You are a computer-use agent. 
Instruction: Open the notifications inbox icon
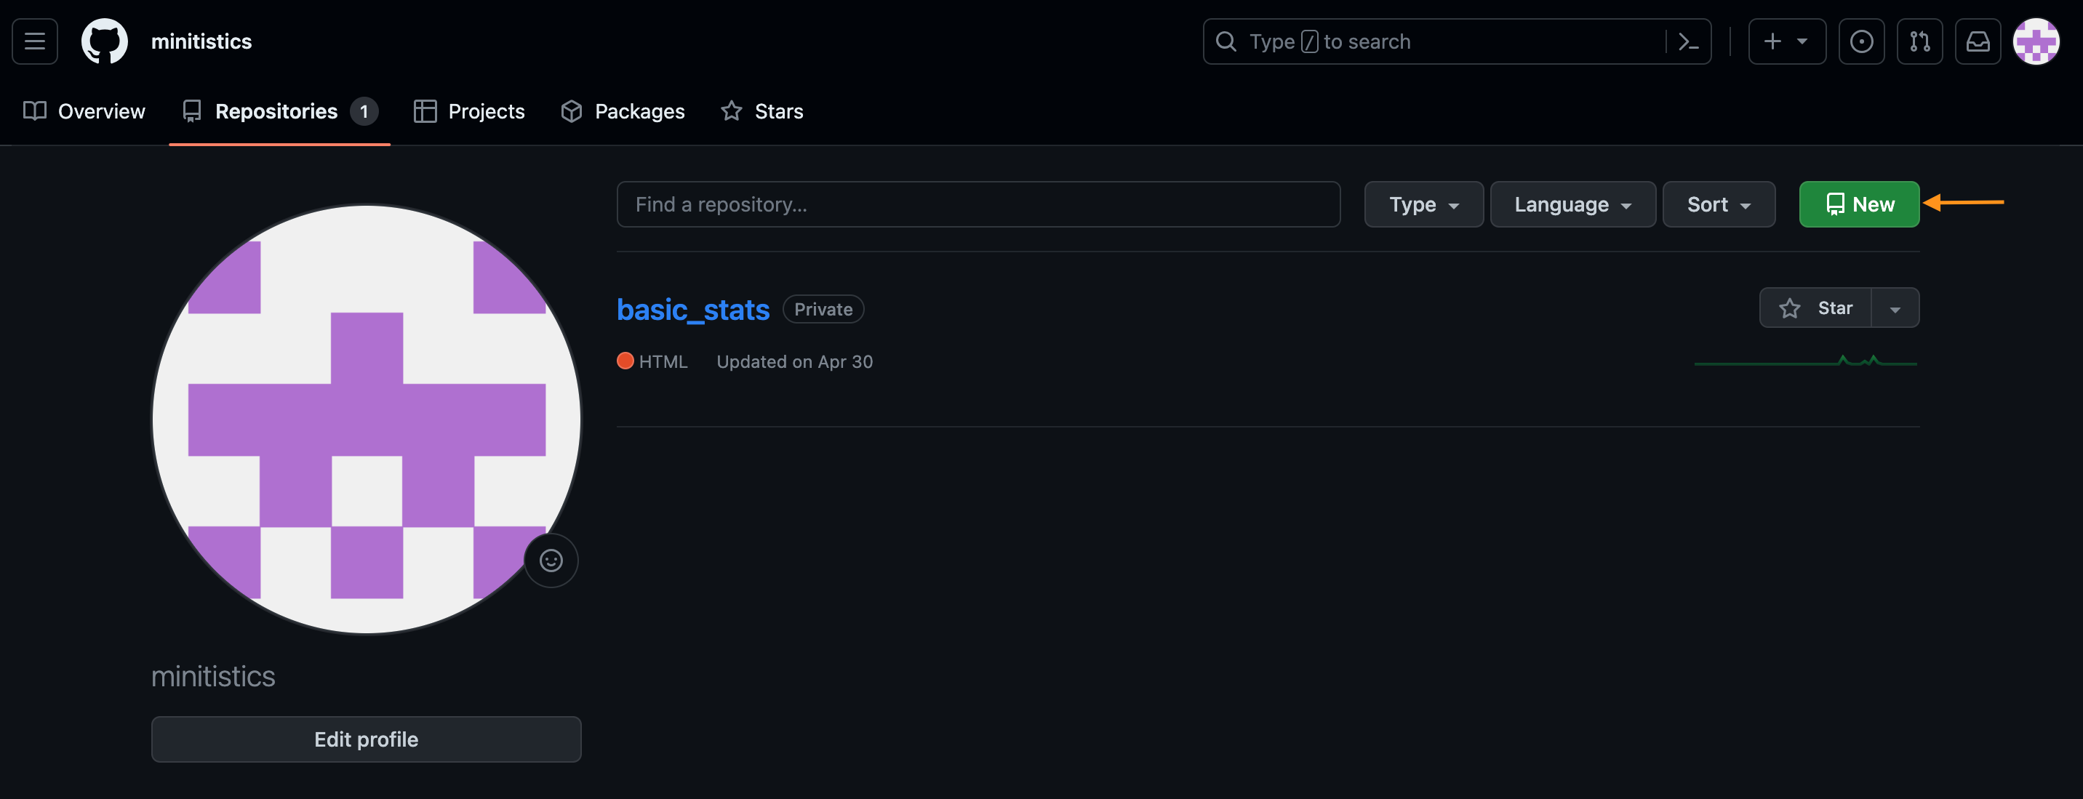[1977, 41]
